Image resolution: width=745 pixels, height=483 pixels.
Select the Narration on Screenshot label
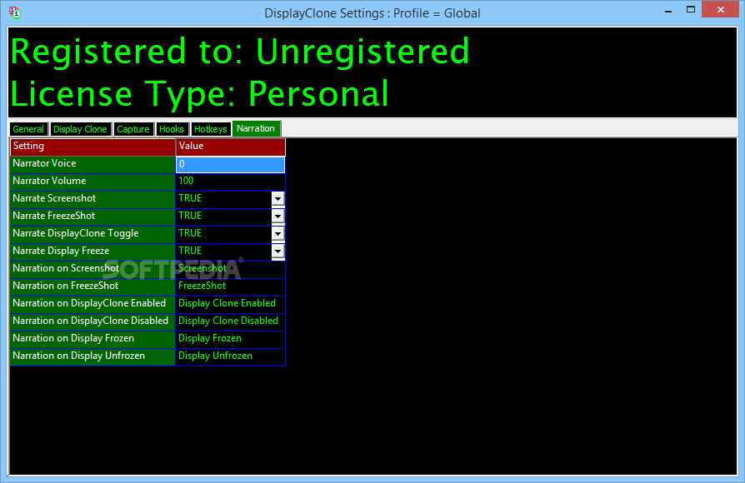[x=92, y=269]
